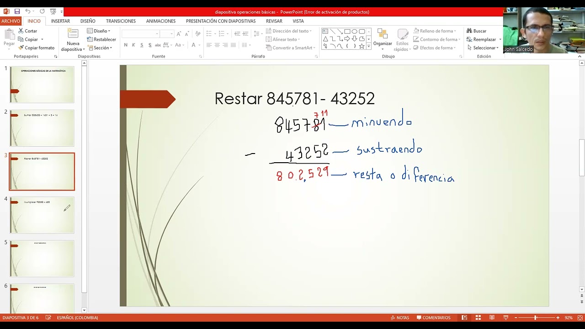The image size is (585, 329).
Task: Open the REVISAR tab
Action: (274, 21)
